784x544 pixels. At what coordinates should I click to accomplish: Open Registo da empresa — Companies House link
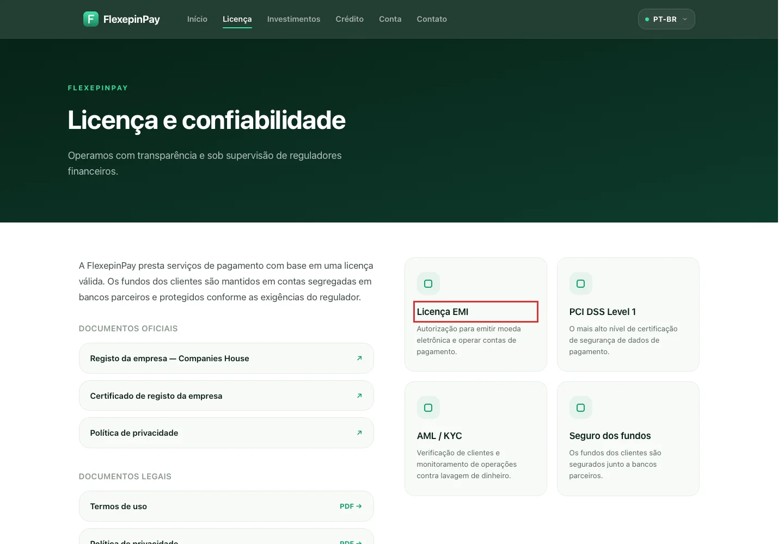(x=226, y=358)
